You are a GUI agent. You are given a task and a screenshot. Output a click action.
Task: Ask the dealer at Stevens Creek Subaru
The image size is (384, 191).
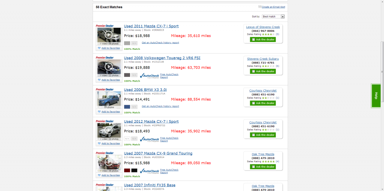click(x=263, y=72)
